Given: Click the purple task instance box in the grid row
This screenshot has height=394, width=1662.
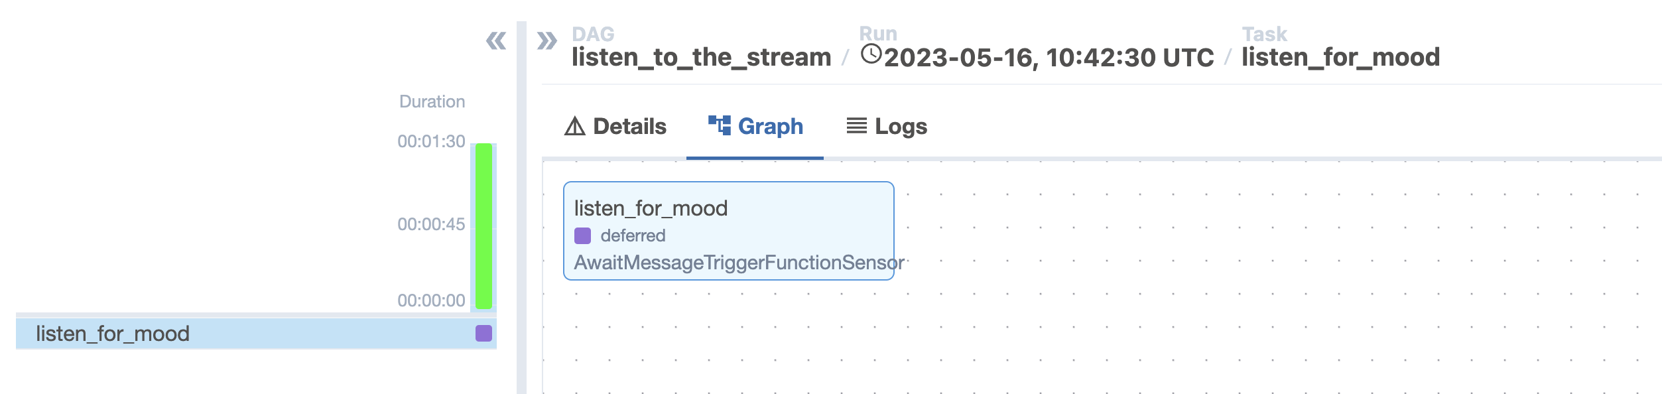Looking at the screenshot, I should (x=483, y=333).
